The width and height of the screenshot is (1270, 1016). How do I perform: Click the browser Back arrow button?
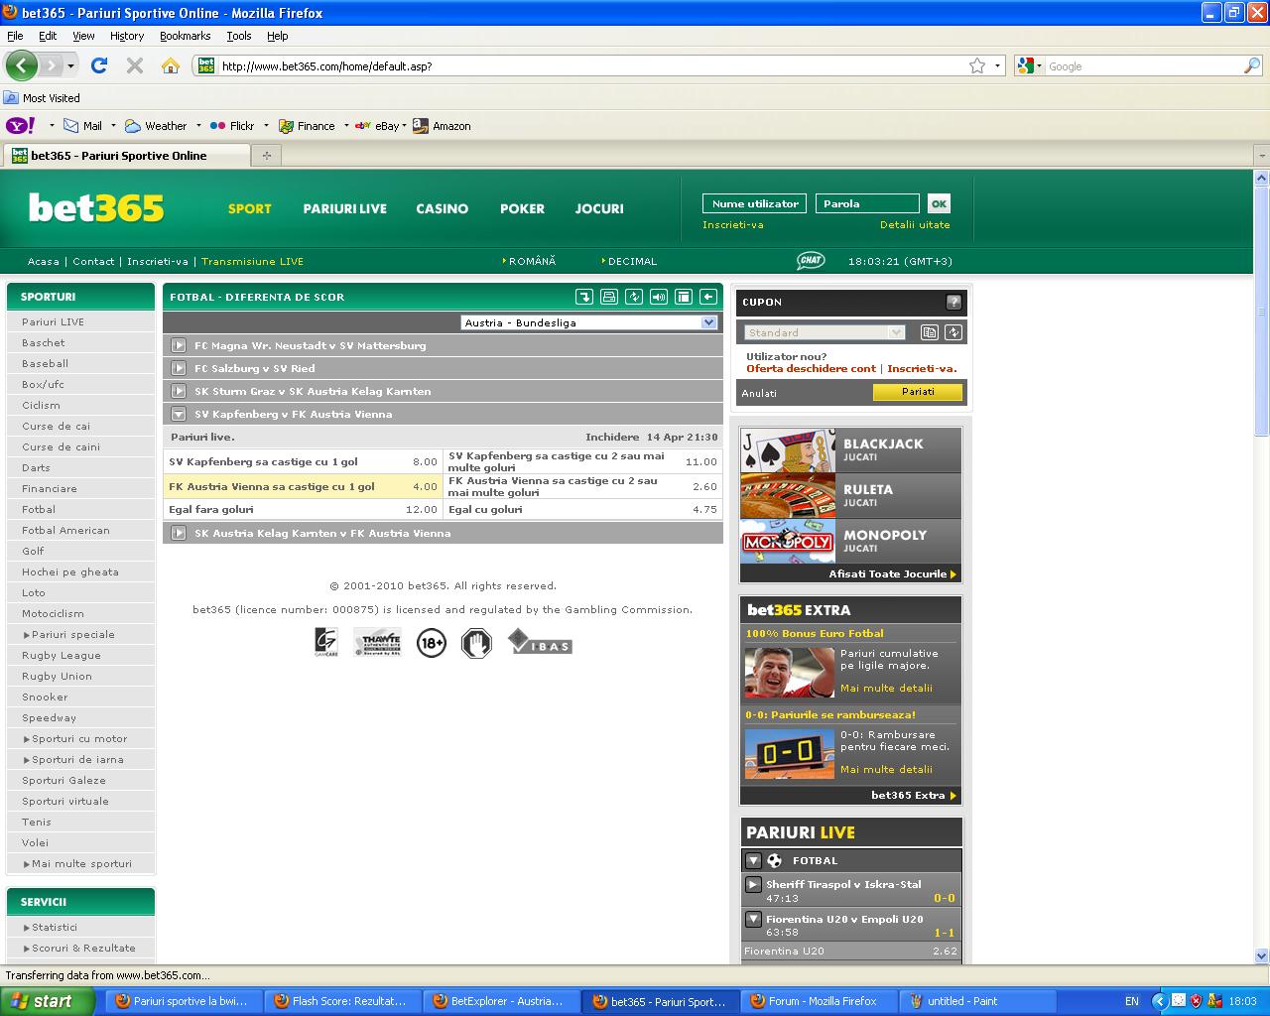point(21,65)
